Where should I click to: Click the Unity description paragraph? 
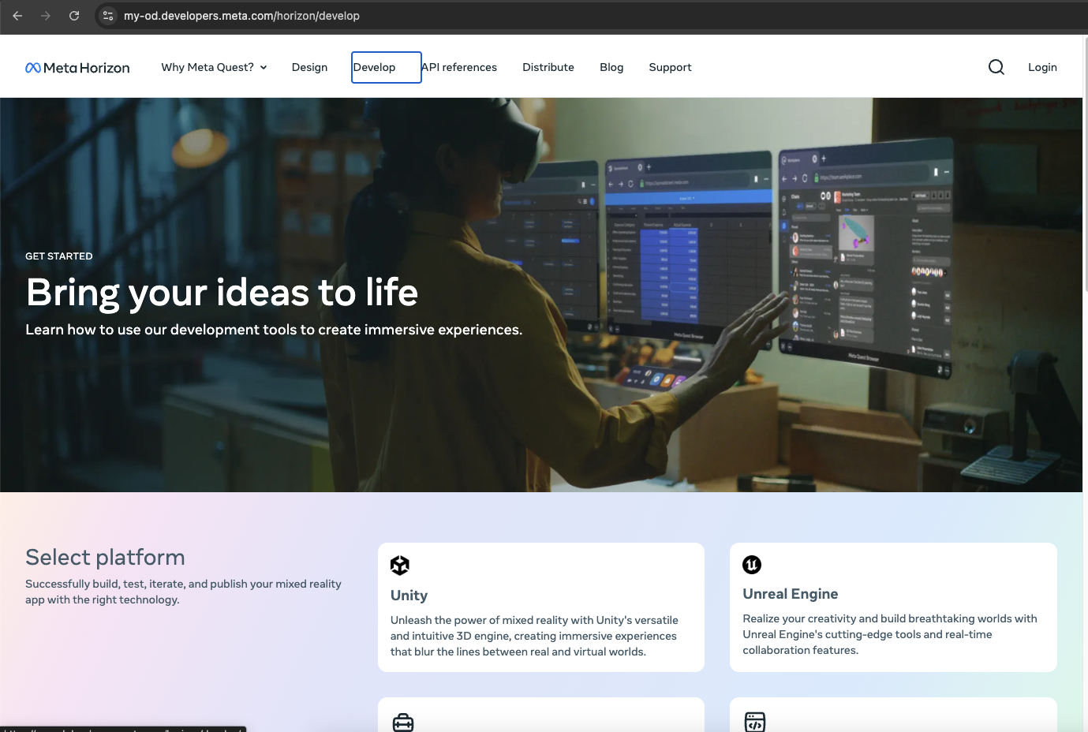534,636
